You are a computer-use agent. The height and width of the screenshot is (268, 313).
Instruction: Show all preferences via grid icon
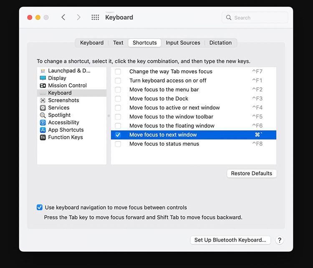point(95,18)
